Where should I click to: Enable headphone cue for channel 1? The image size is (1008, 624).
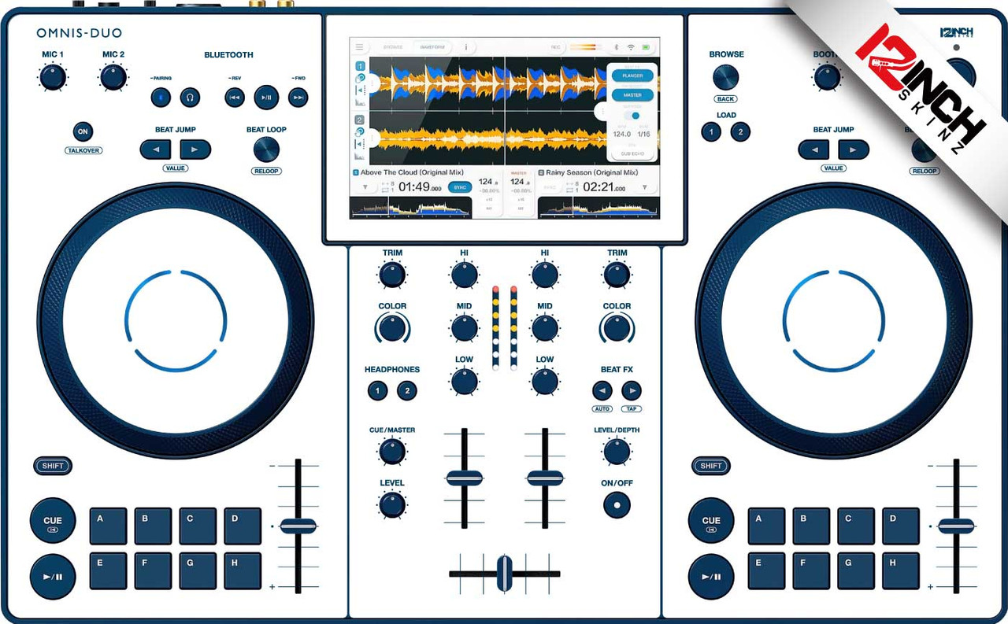point(377,390)
